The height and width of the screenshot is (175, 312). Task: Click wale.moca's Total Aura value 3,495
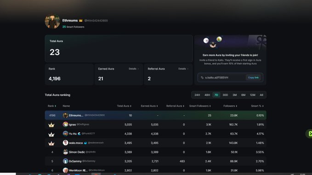click(128, 143)
